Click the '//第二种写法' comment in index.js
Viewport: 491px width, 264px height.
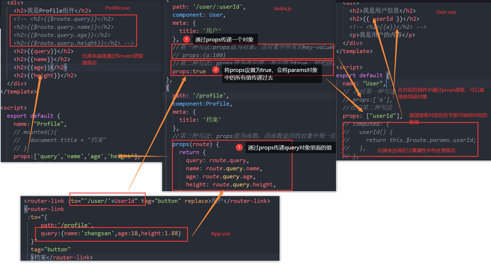[254, 63]
